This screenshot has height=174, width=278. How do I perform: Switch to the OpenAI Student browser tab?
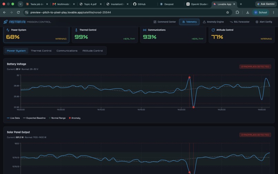(x=198, y=4)
